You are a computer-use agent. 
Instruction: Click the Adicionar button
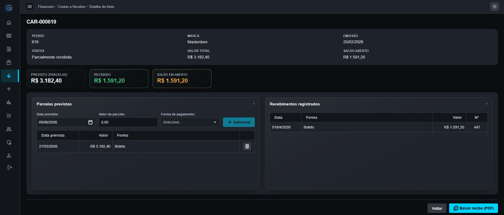(239, 122)
